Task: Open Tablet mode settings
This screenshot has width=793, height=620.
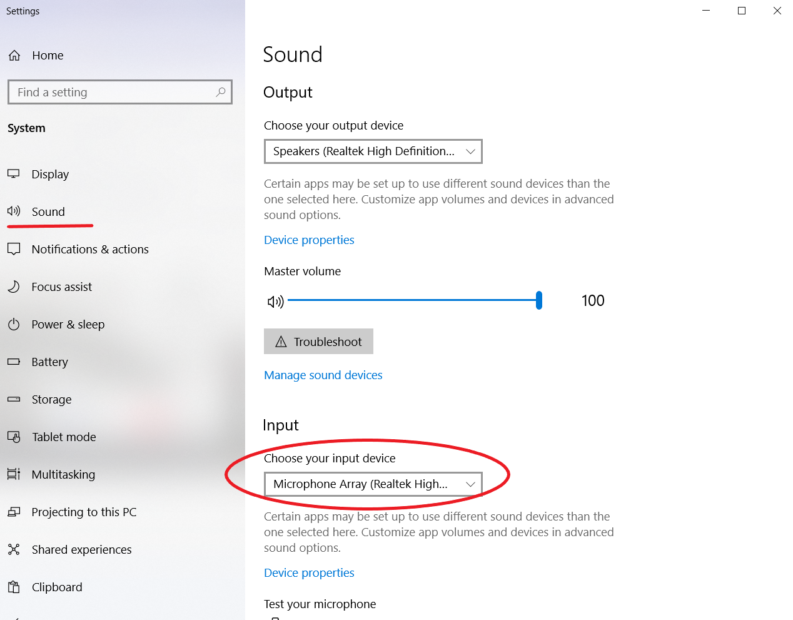Action: click(64, 437)
